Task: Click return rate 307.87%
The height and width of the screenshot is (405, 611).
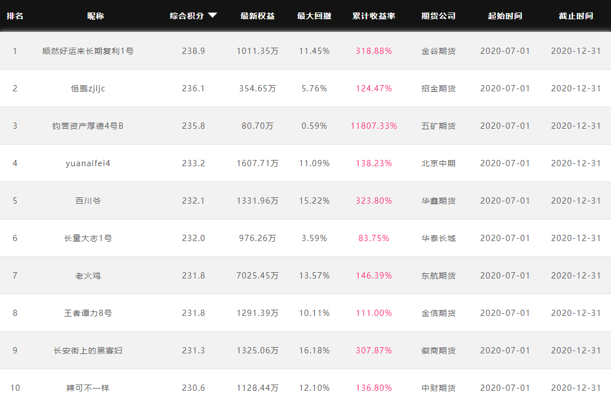Action: 374,350
